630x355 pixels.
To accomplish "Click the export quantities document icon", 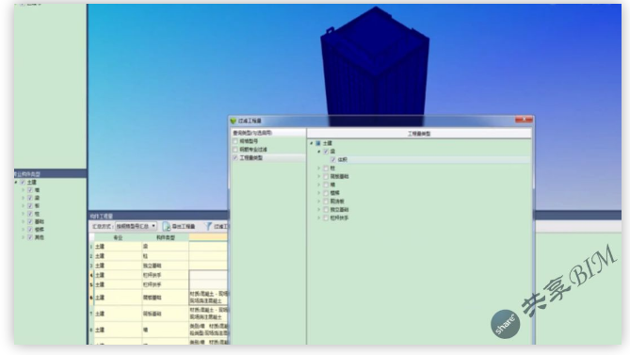I will 166,227.
